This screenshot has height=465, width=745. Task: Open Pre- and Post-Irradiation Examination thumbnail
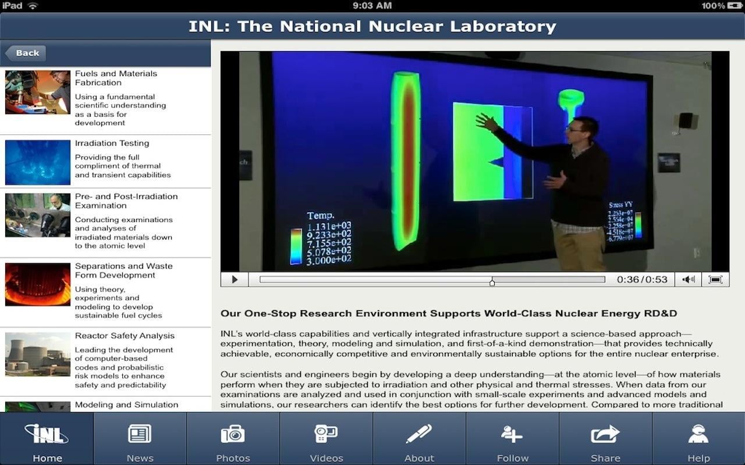coord(38,215)
